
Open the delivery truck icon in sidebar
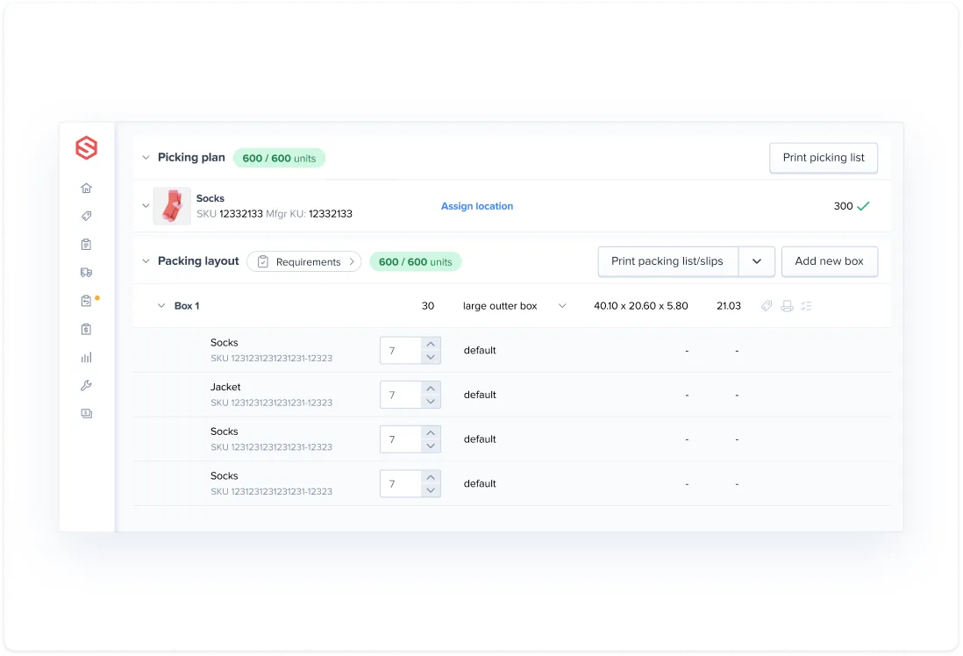(87, 273)
